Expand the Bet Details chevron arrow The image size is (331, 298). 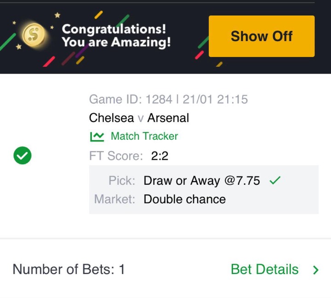point(316,270)
